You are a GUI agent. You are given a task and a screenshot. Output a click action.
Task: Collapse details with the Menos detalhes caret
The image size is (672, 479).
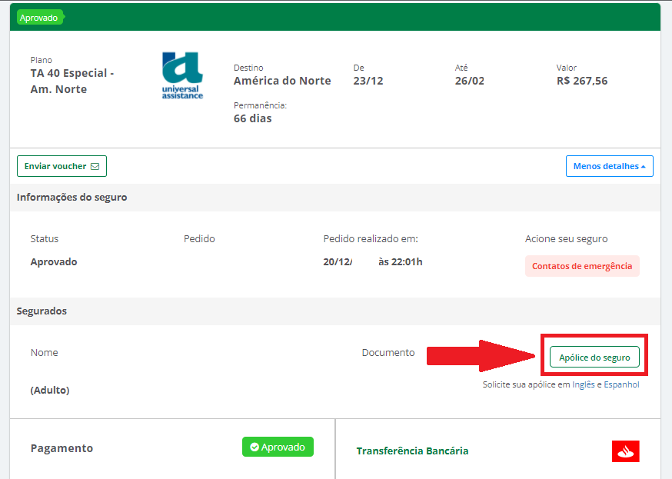pos(643,166)
